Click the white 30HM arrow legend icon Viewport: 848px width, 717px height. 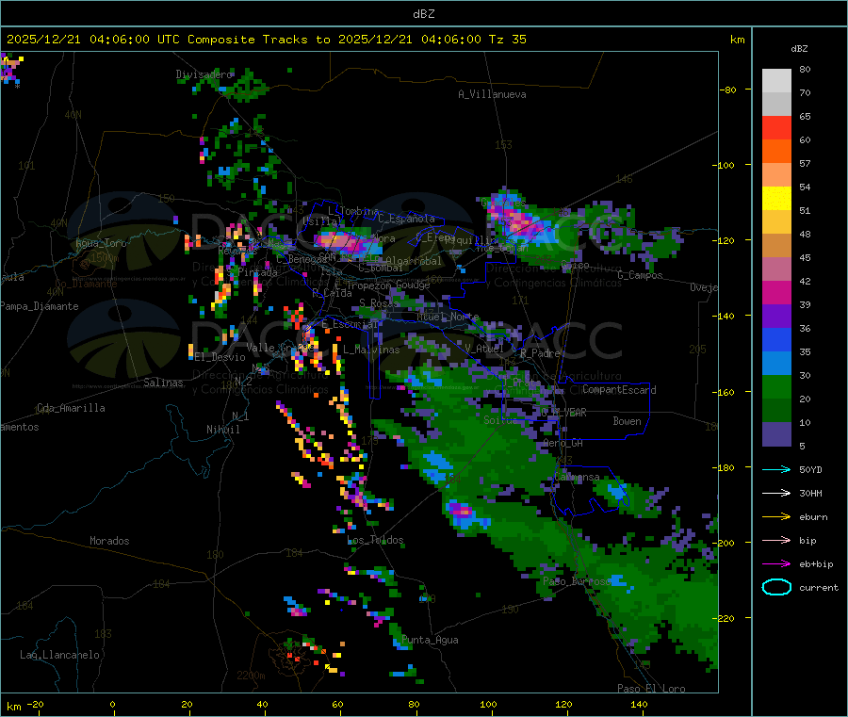[776, 493]
